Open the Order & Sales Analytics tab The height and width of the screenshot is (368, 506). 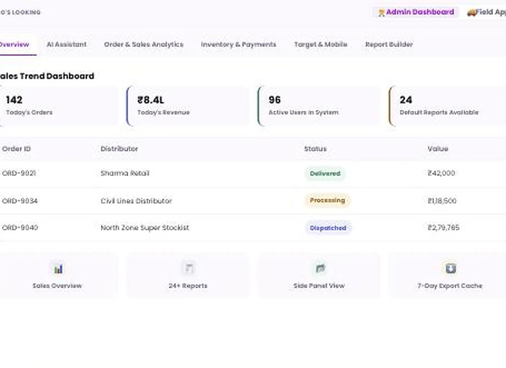coord(144,44)
